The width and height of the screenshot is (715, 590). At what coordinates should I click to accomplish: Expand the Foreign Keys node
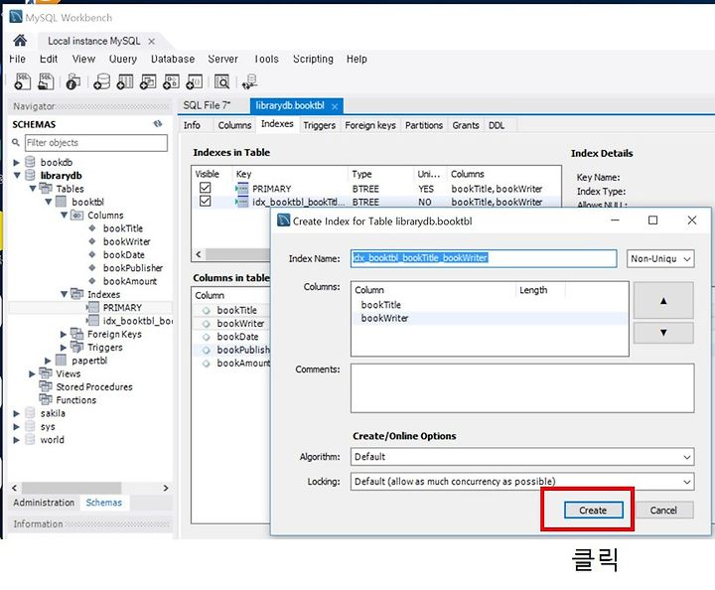(x=64, y=334)
